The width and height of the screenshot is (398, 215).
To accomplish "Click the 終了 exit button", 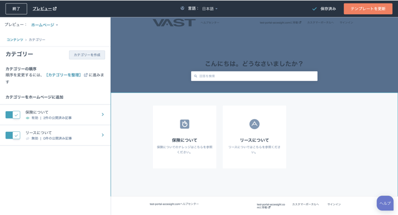I will click(16, 8).
